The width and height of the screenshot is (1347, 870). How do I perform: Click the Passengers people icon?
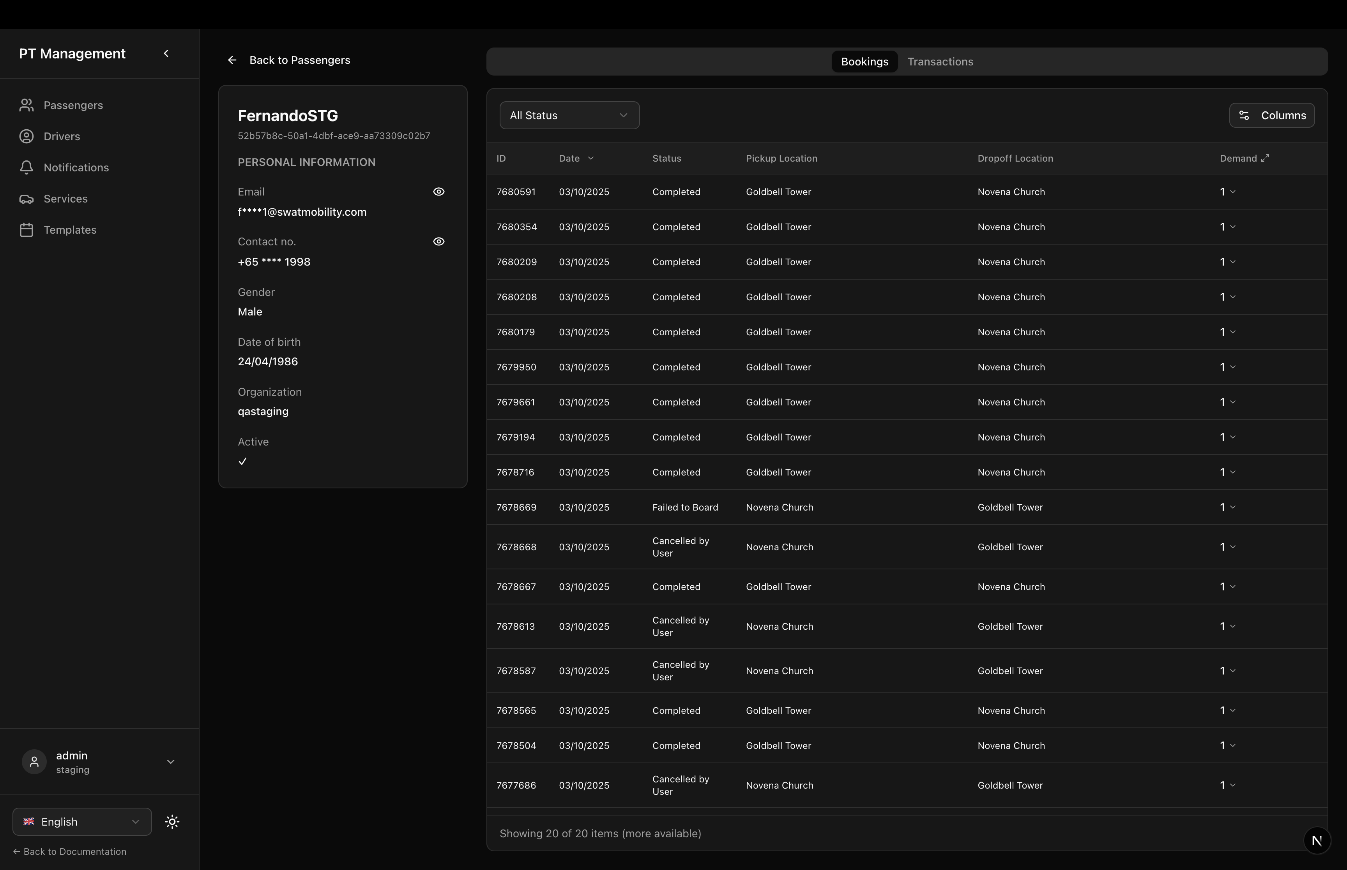tap(27, 105)
